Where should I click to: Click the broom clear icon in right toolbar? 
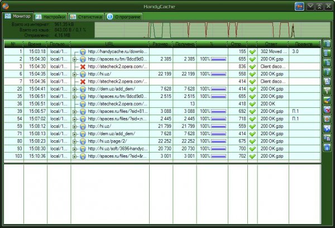tap(327, 101)
